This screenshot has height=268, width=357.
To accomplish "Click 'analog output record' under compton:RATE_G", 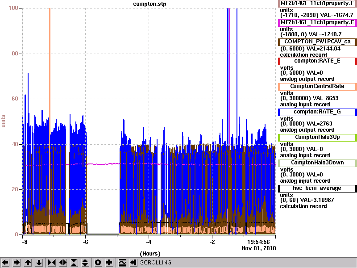I will [x=307, y=130].
